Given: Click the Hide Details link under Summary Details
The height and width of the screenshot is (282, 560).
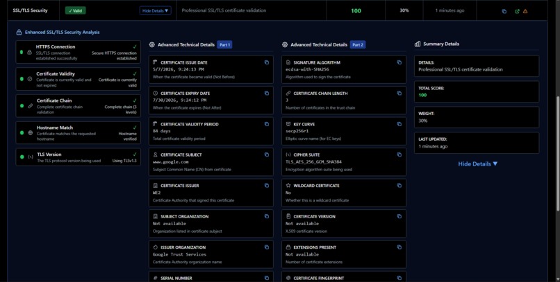Looking at the screenshot, I should (x=477, y=164).
